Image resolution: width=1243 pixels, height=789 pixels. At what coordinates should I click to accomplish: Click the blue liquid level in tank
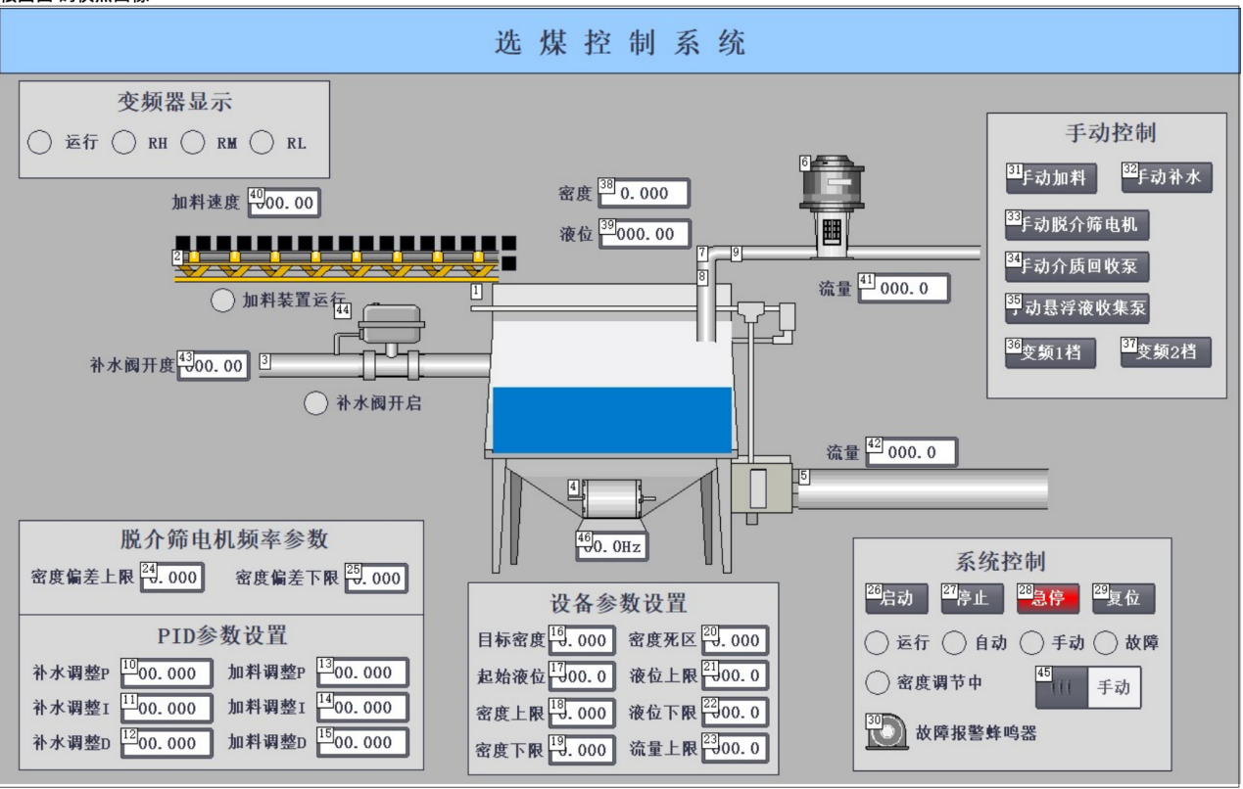610,418
